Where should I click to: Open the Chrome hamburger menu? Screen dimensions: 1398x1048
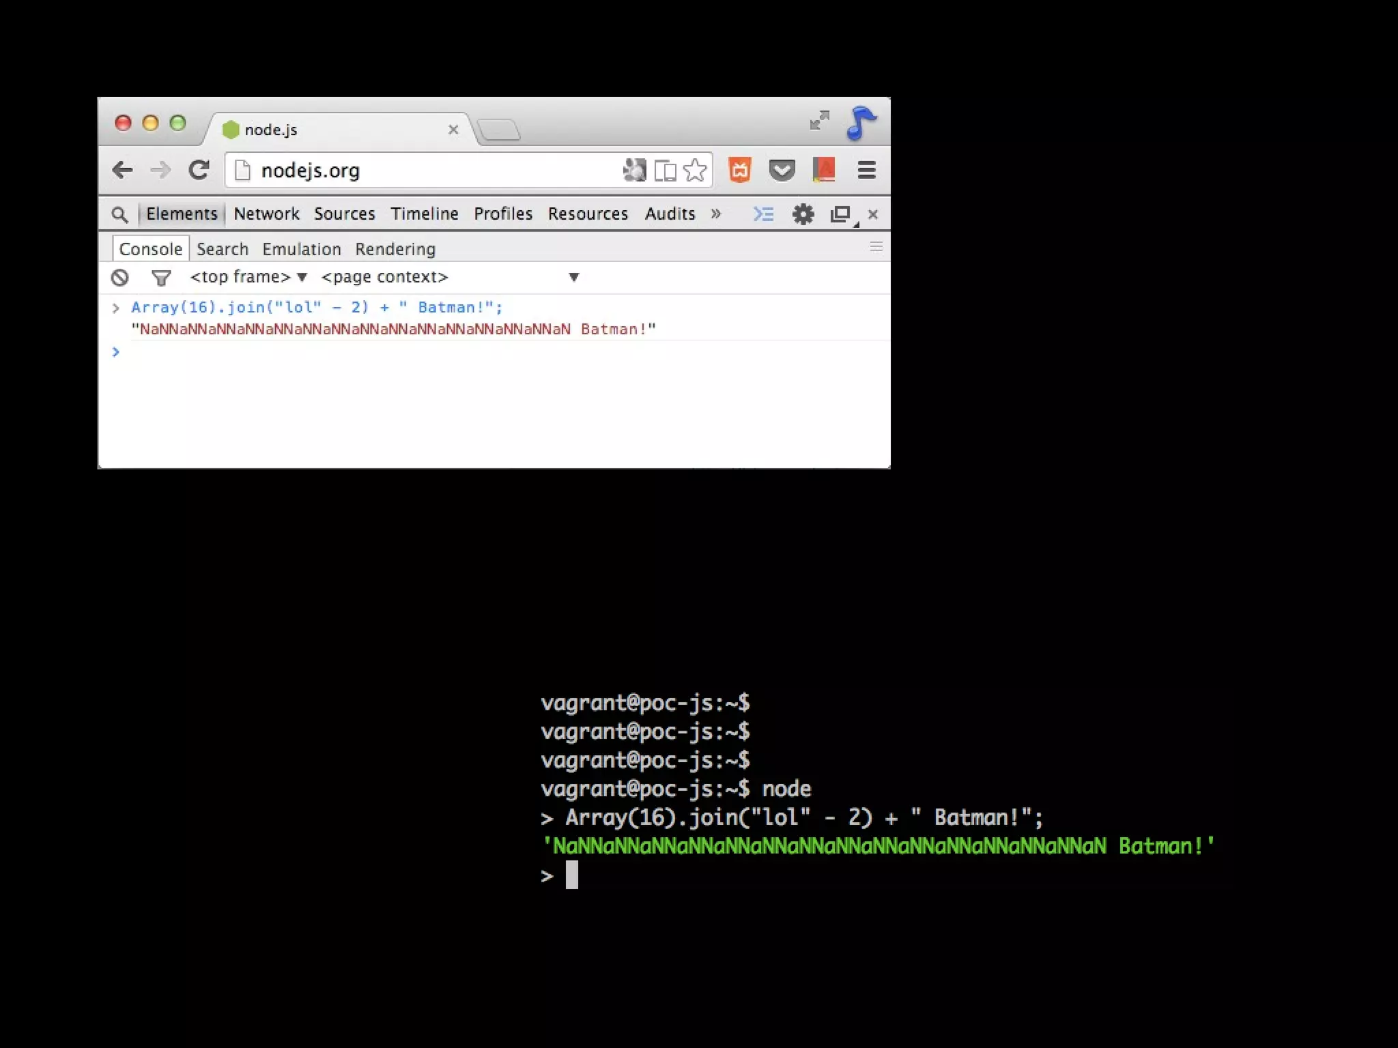pyautogui.click(x=866, y=170)
